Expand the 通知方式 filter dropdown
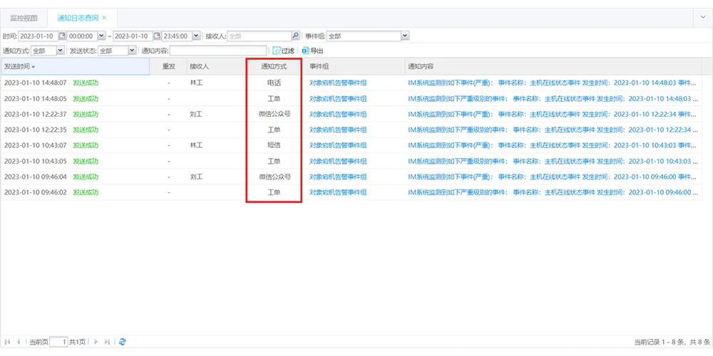 pyautogui.click(x=60, y=51)
